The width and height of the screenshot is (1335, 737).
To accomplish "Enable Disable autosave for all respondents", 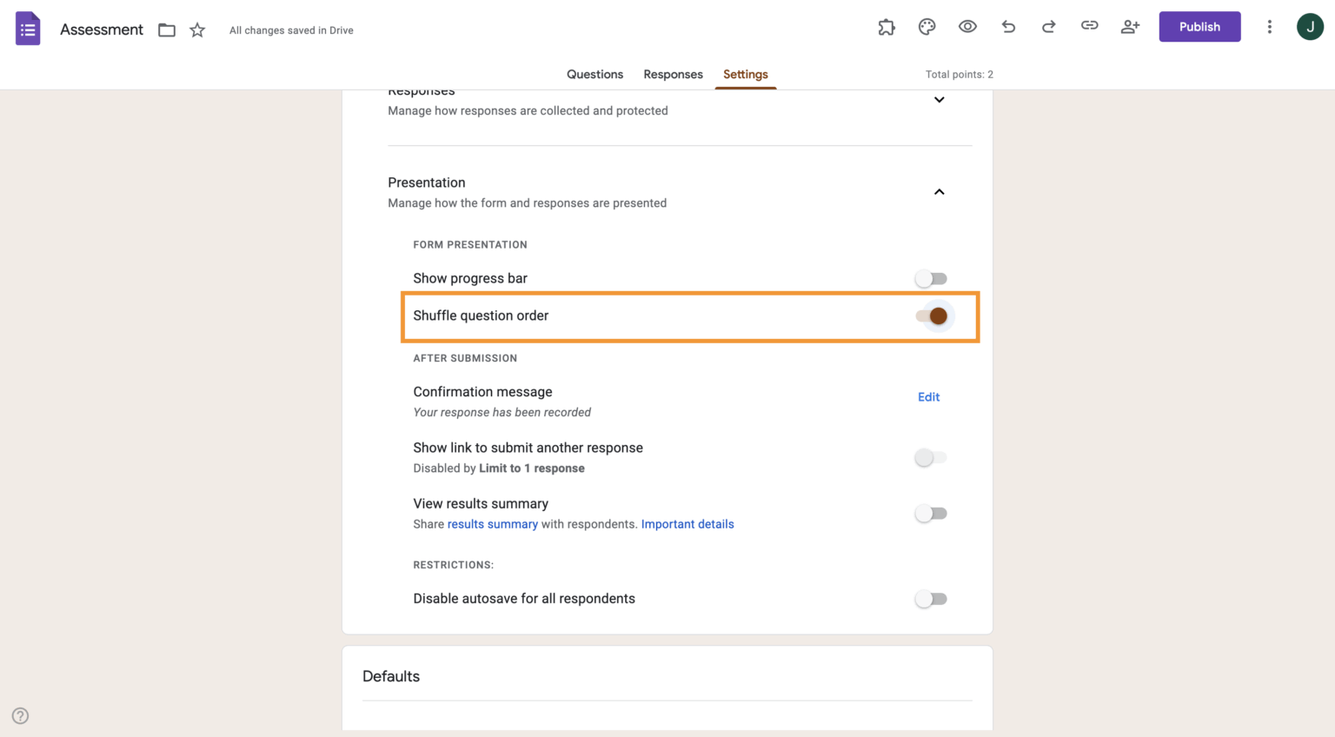I will click(930, 599).
